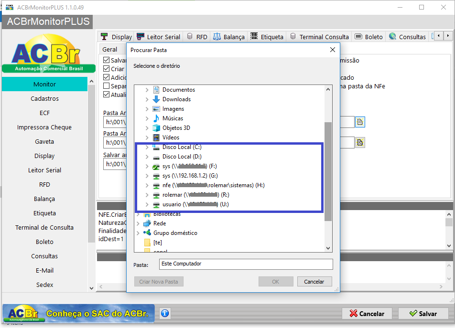The image size is (455, 328).
Task: Click the dialog Cancelar button
Action: pos(314,281)
